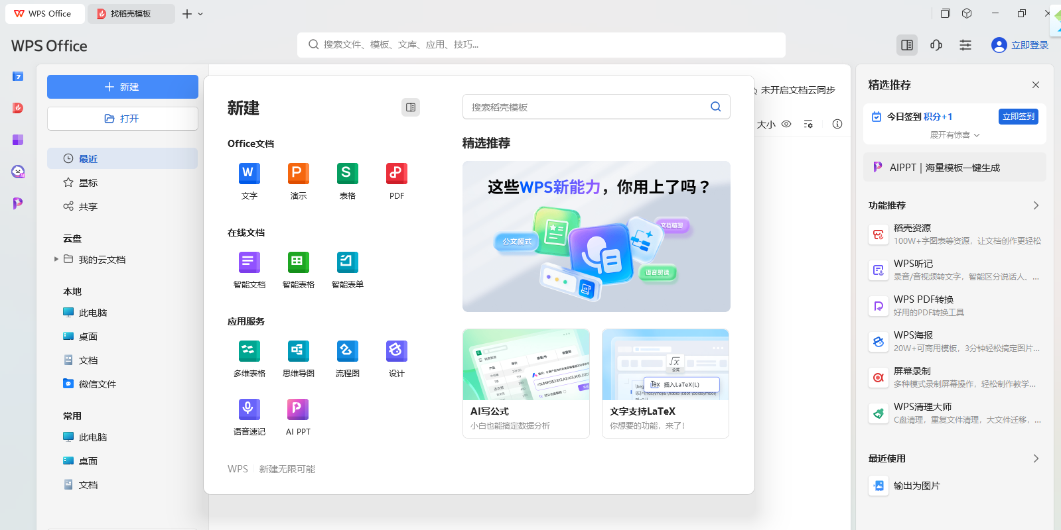Open the 文字支持LaTeX card
The width and height of the screenshot is (1061, 530).
(x=666, y=384)
